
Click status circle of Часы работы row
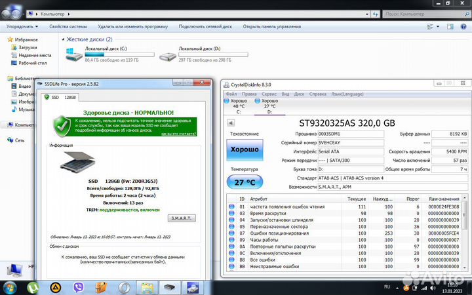pyautogui.click(x=231, y=240)
